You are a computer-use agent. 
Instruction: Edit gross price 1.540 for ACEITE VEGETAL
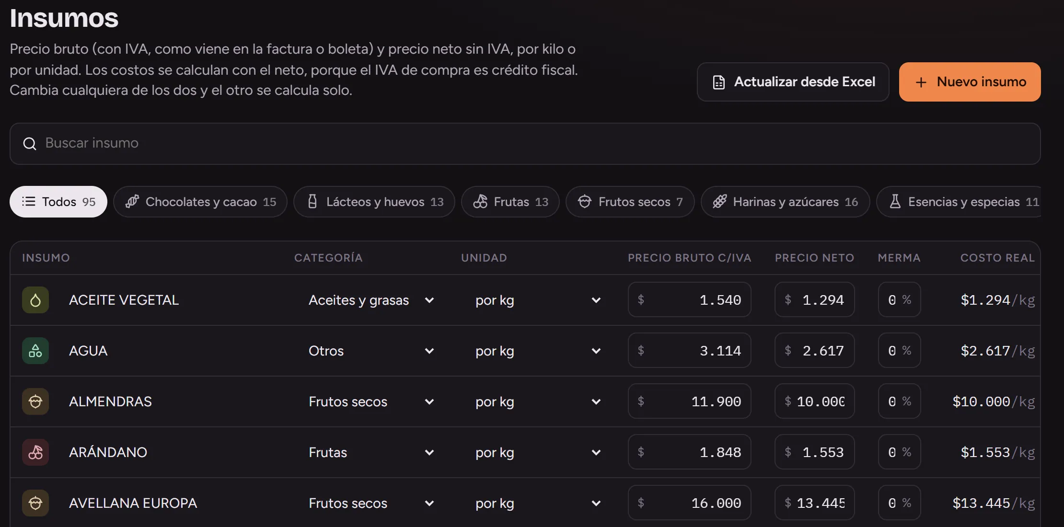690,300
